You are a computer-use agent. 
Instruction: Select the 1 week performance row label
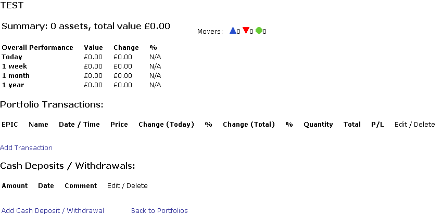pyautogui.click(x=14, y=66)
